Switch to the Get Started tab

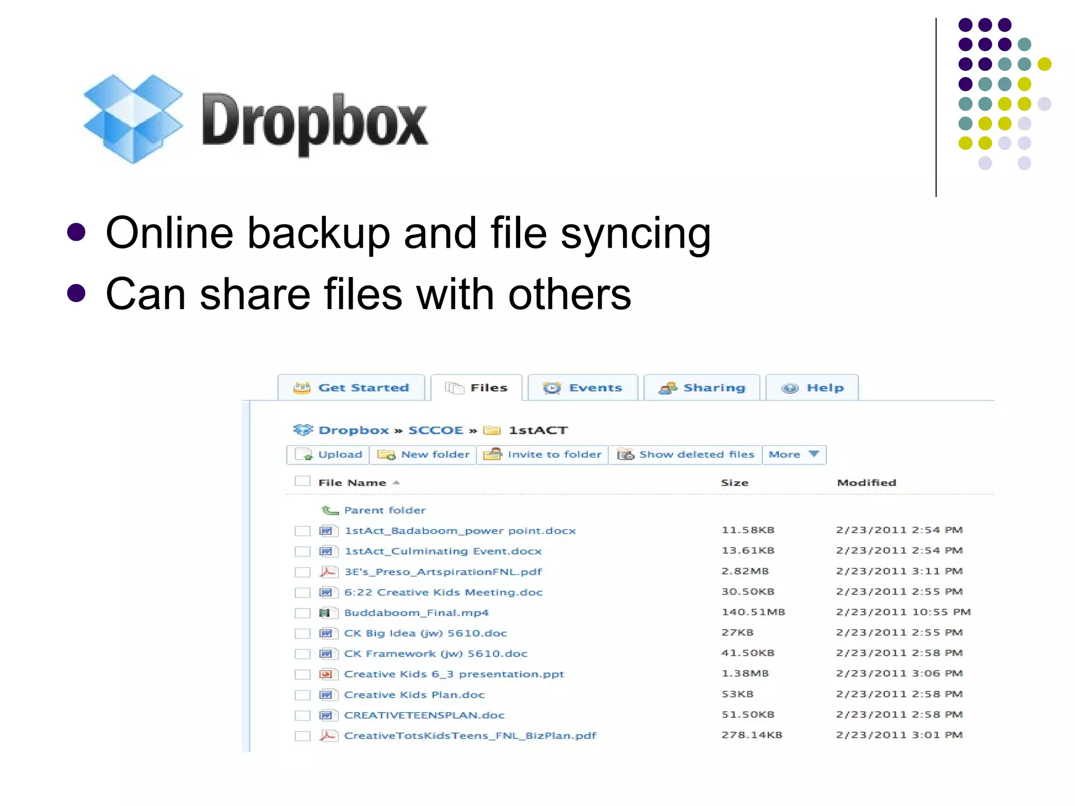pyautogui.click(x=351, y=388)
